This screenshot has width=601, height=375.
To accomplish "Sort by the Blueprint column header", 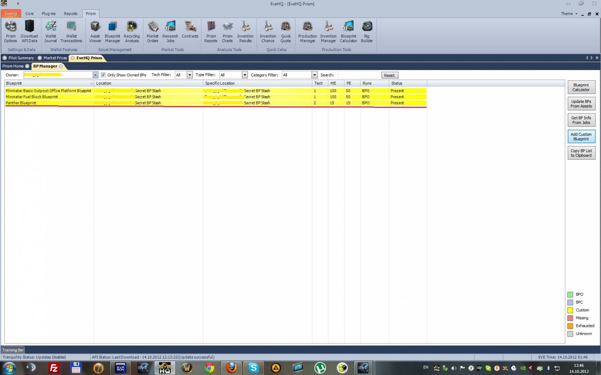I will [49, 83].
